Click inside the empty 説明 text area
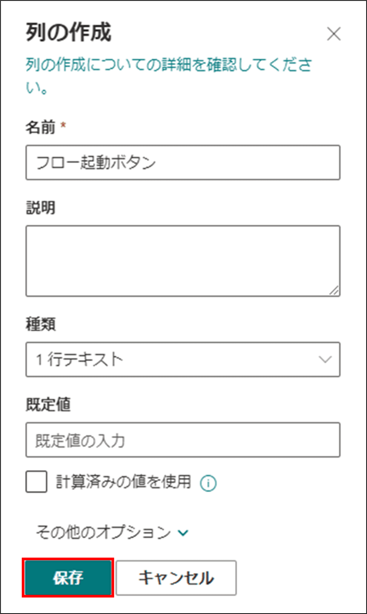Image resolution: width=367 pixels, height=614 pixels. tap(183, 261)
